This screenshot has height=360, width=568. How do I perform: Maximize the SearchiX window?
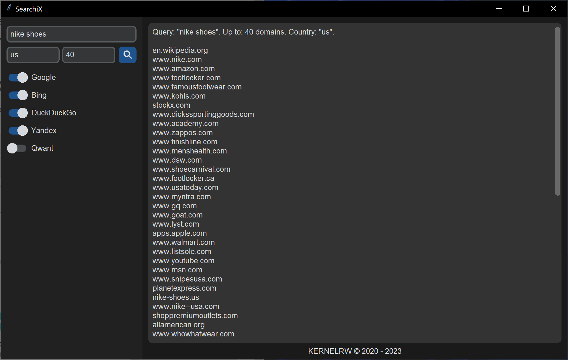pyautogui.click(x=526, y=9)
